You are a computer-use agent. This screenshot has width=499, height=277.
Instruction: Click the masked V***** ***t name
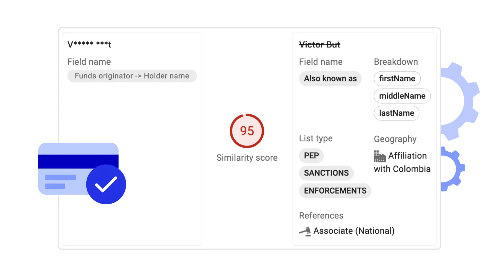(89, 45)
